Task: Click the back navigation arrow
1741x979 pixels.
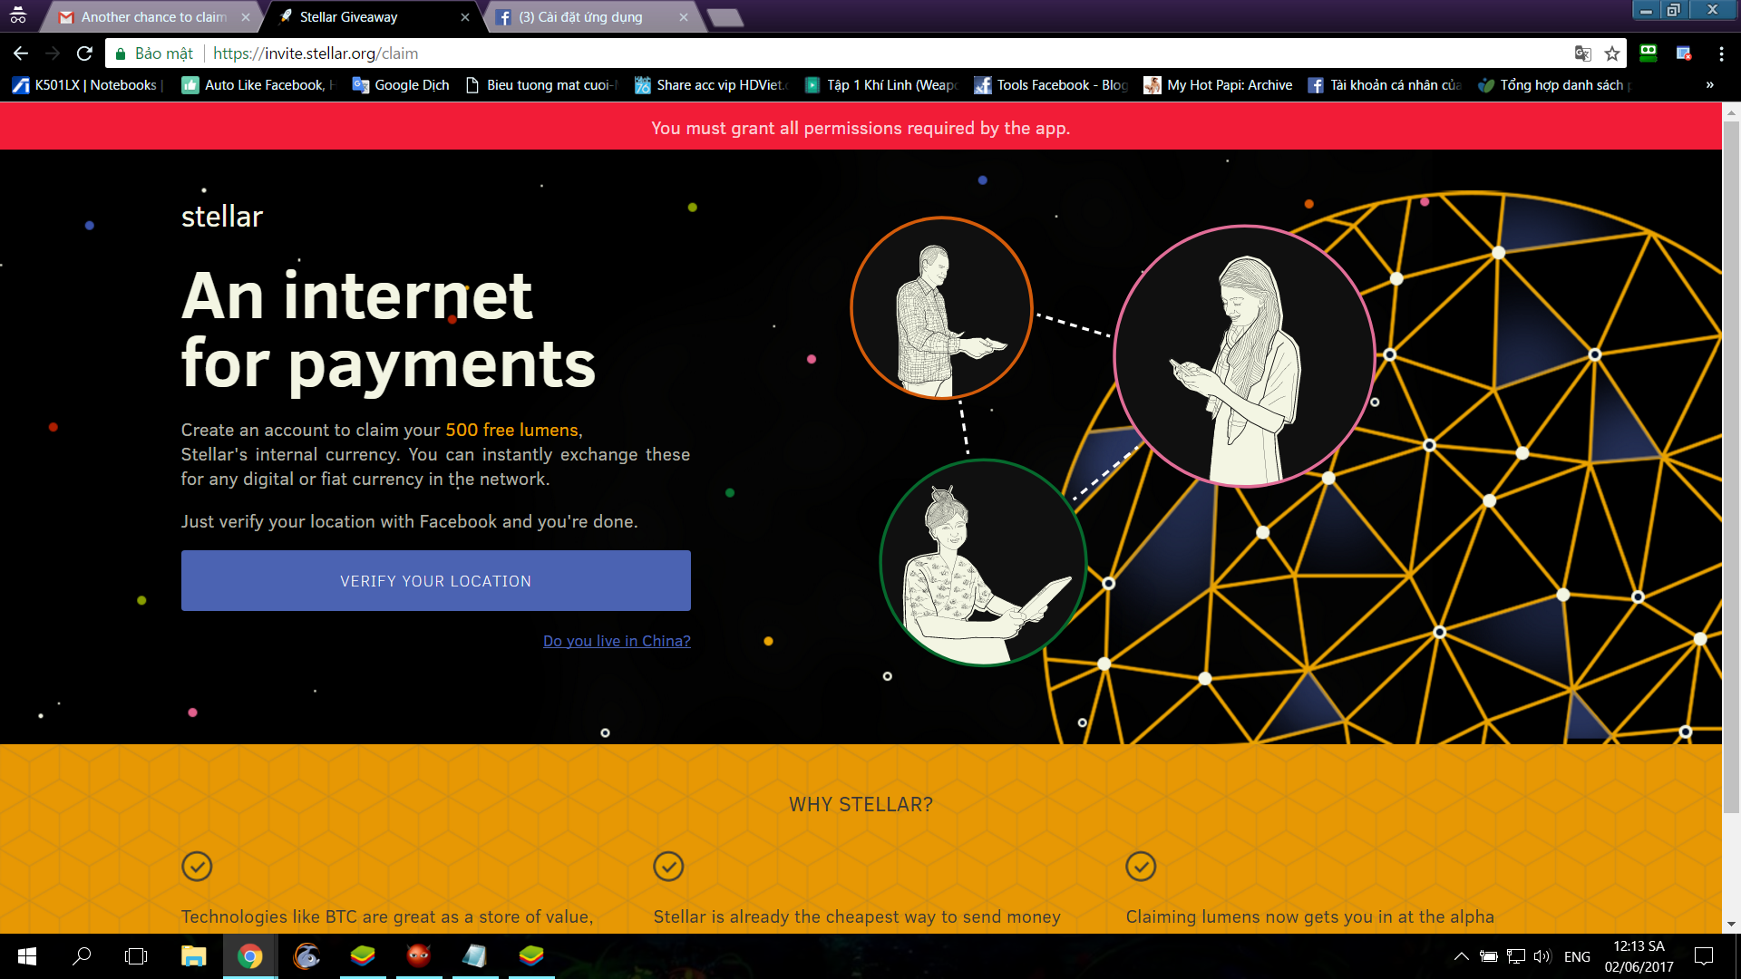Action: (21, 53)
